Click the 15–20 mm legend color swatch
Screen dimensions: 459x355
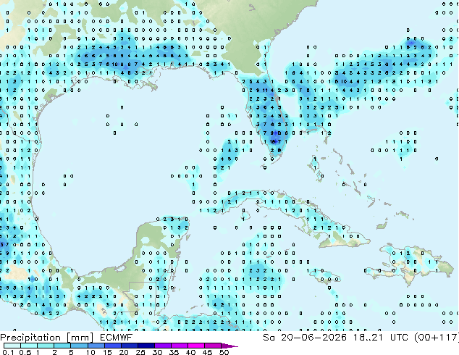113,346
